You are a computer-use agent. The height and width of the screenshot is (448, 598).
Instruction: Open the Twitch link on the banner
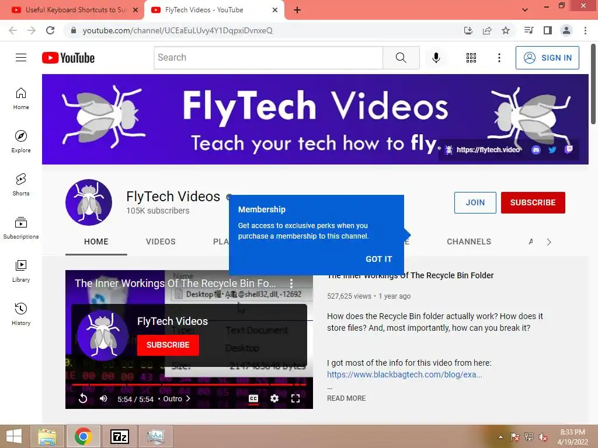click(x=569, y=149)
